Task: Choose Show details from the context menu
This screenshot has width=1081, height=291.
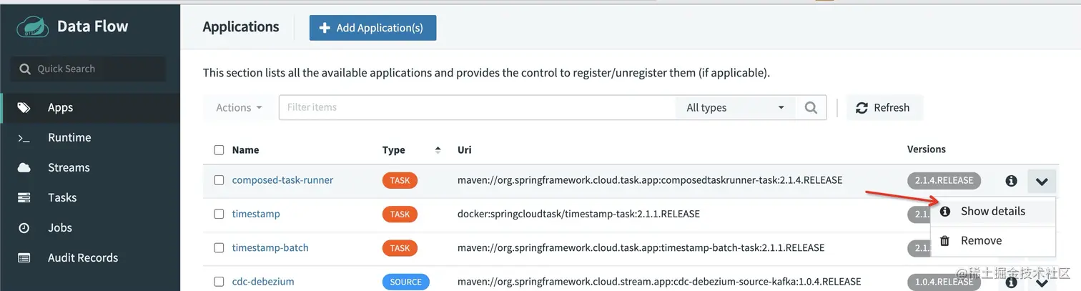Action: tap(992, 212)
